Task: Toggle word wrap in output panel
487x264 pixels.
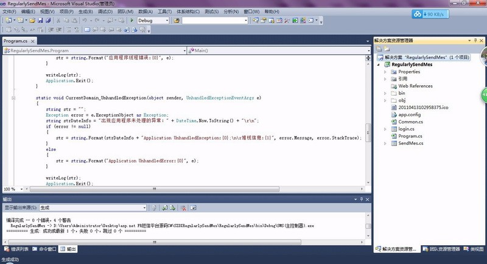Action: click(193, 207)
